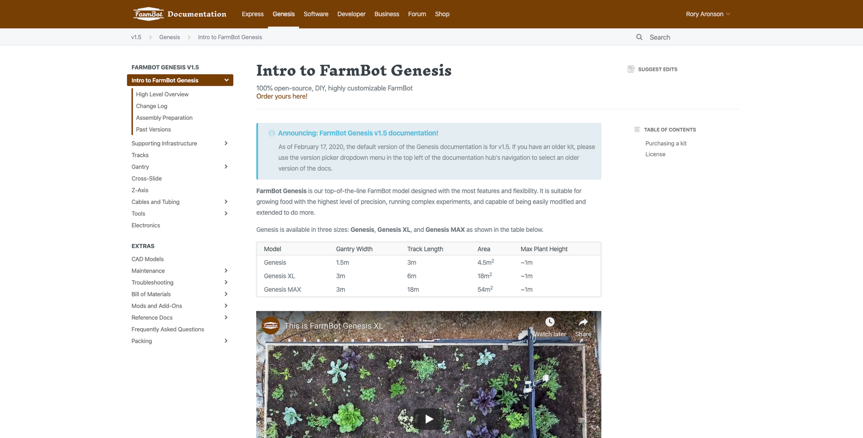Play the FarmBot Genesis XL video
The width and height of the screenshot is (863, 438).
(x=428, y=419)
